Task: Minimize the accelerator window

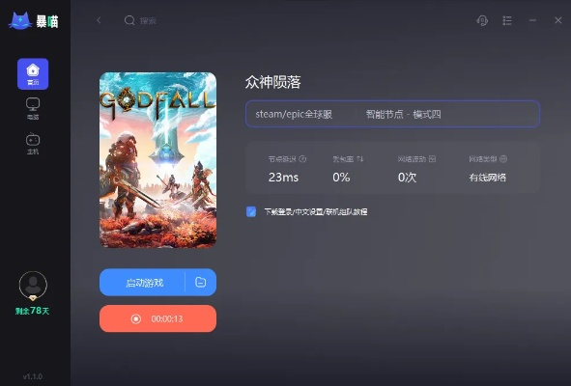Action: (532, 20)
